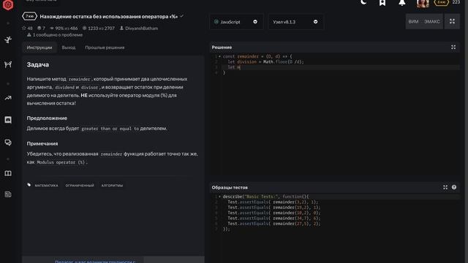
Task: Switch to the Инструкции tab
Action: (x=39, y=47)
